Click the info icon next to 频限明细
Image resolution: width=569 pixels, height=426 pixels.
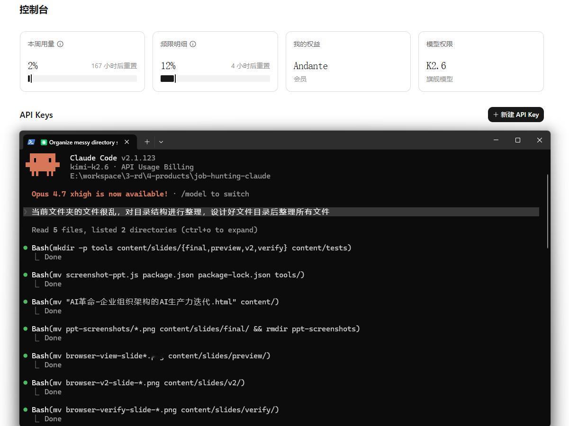[x=193, y=44]
